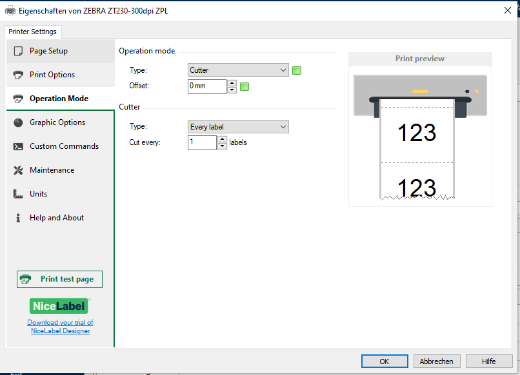Click the NiceLabel logo
520x375 pixels.
click(x=59, y=306)
